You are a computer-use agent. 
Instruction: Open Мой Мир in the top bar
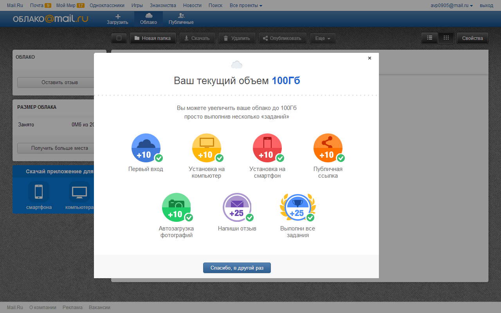tap(70, 5)
